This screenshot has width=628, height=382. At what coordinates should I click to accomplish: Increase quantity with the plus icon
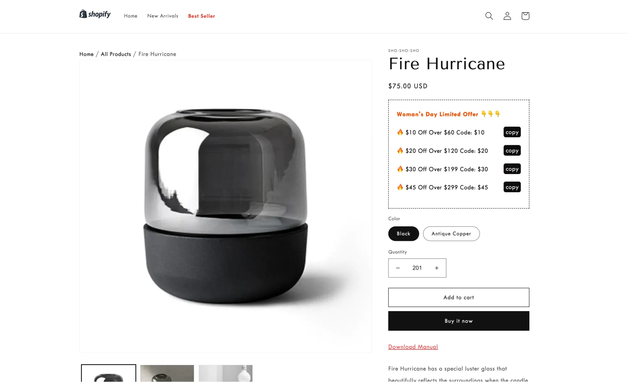[x=436, y=268]
